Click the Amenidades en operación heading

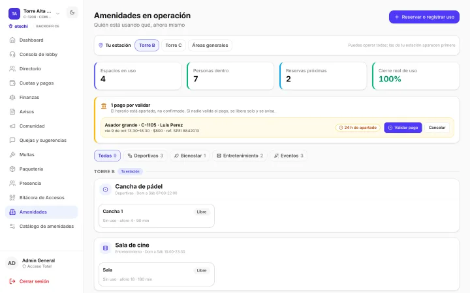[142, 16]
